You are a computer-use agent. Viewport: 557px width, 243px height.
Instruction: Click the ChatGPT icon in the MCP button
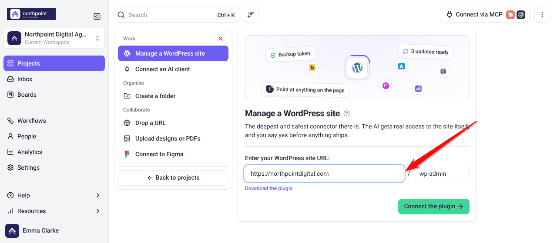coord(521,15)
